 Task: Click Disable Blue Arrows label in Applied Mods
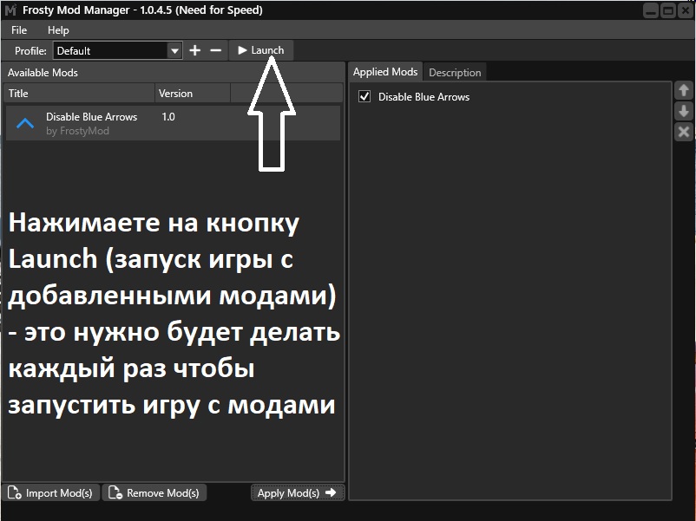pyautogui.click(x=424, y=97)
